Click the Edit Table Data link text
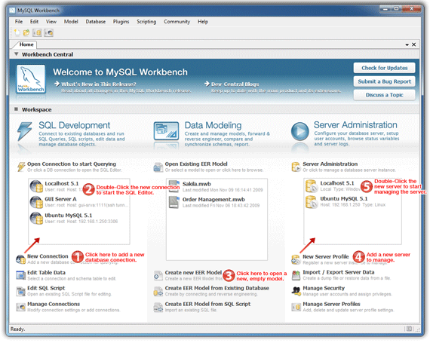The height and width of the screenshot is (343, 430). 46,272
